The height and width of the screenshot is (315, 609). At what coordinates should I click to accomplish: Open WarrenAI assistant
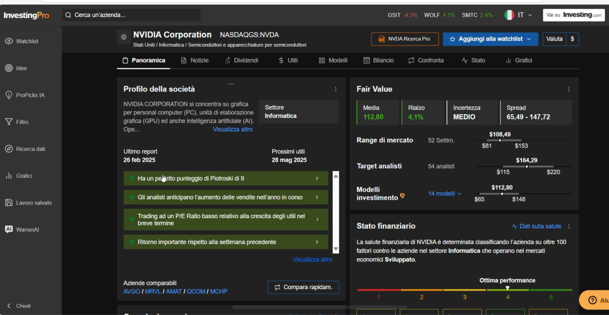(22, 230)
